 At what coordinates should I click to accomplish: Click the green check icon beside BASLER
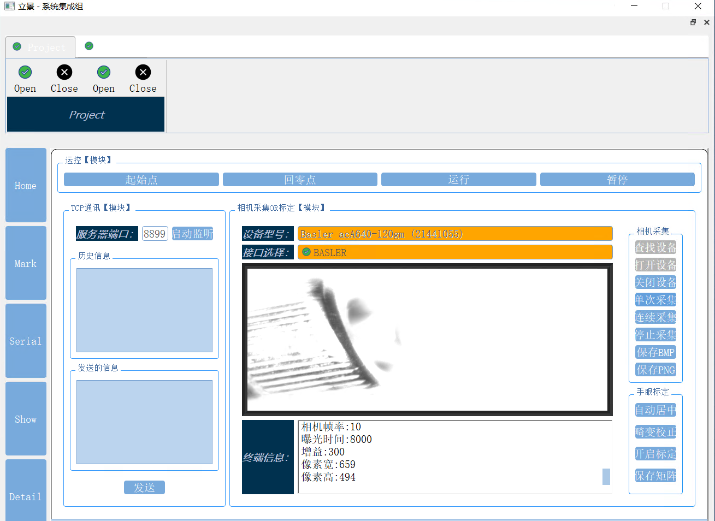[x=306, y=252]
